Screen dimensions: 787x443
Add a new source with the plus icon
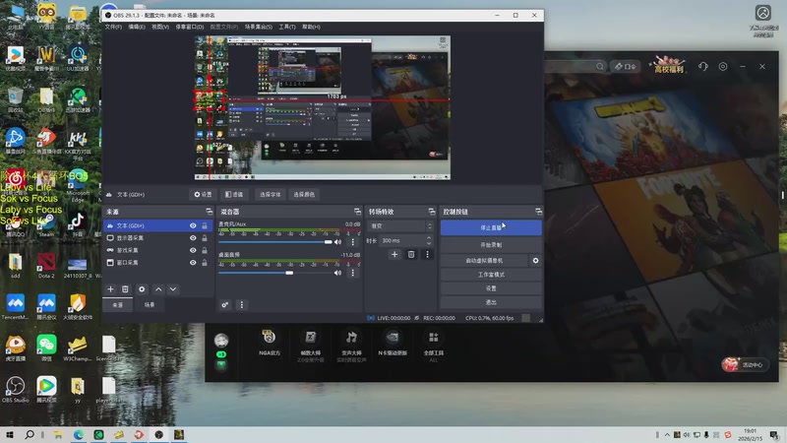click(x=110, y=289)
